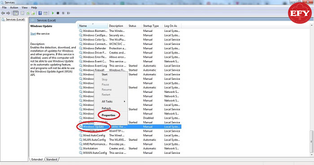314x165 pixels.
Task: Click the gear icon beside Windows Event Log
Action: point(80,65)
